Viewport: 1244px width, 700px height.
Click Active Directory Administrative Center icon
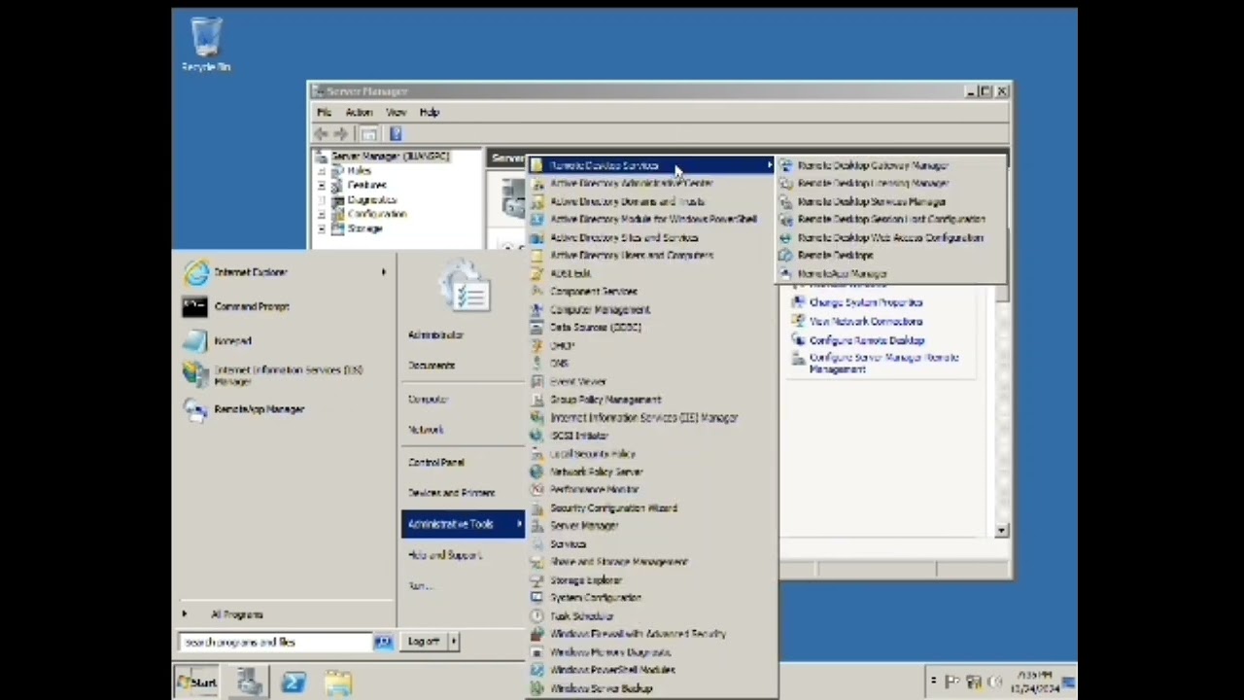tap(537, 184)
